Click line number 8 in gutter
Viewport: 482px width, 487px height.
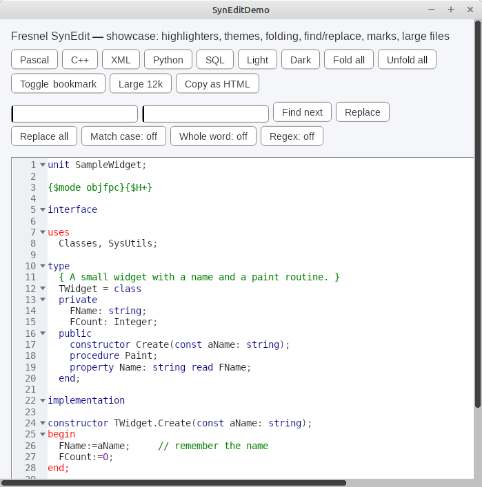[x=33, y=243]
